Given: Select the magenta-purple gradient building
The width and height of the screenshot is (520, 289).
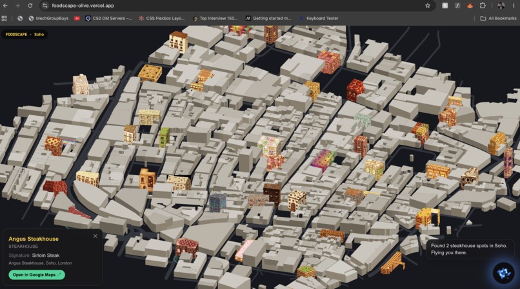Looking at the screenshot, I should tap(323, 160).
